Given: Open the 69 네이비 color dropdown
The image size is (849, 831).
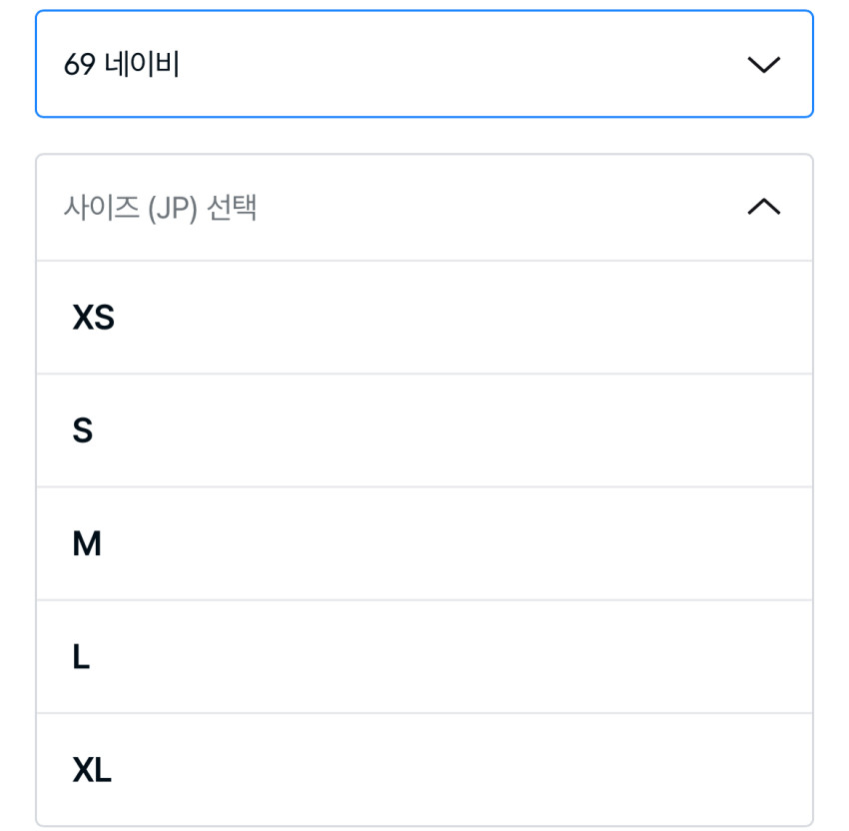Looking at the screenshot, I should coord(424,65).
